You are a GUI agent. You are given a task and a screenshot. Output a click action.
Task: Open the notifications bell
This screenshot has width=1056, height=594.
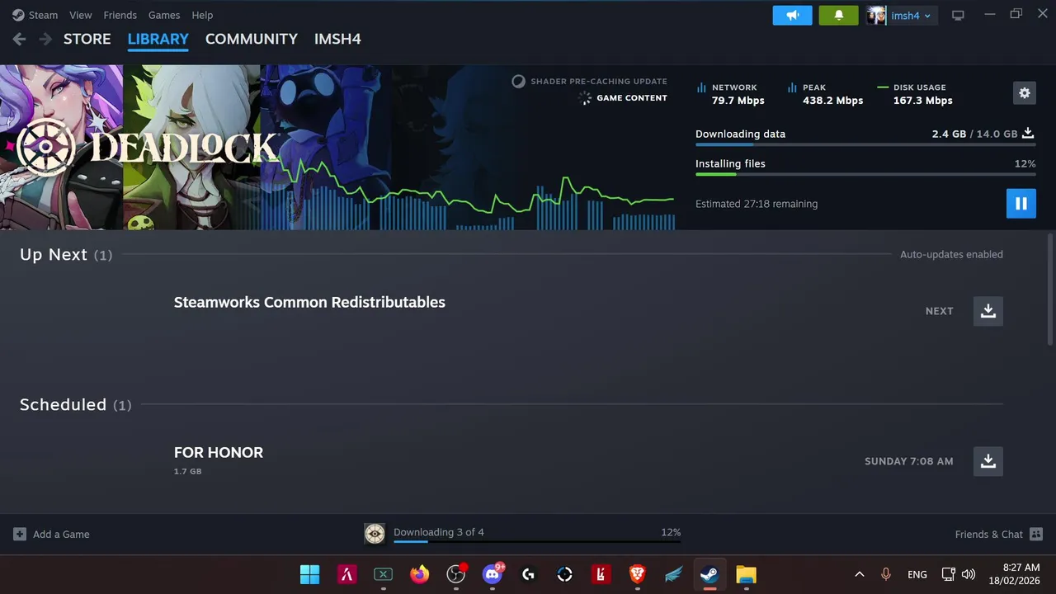coord(839,16)
